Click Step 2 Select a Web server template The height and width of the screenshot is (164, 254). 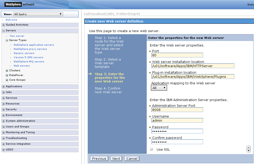point(108,63)
